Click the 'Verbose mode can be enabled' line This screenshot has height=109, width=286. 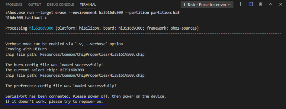[64, 44]
